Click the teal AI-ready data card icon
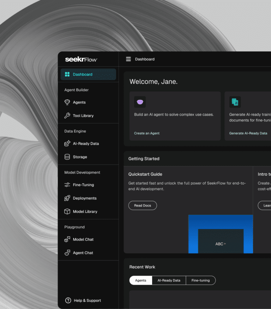 coord(235,102)
